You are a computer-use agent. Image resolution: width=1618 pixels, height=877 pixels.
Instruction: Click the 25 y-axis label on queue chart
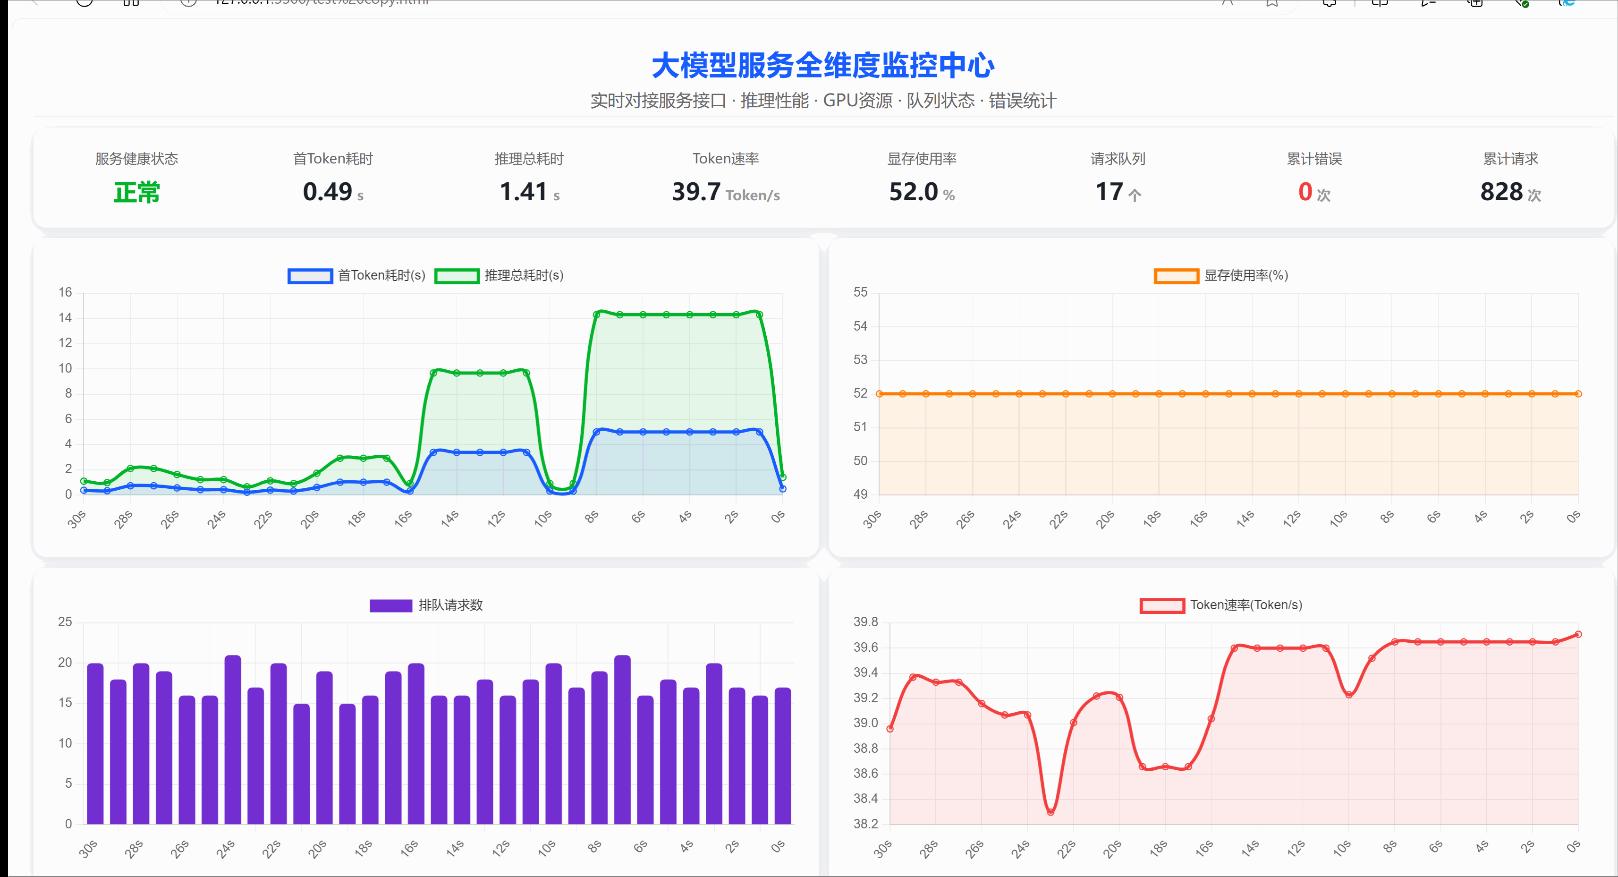[x=65, y=622]
